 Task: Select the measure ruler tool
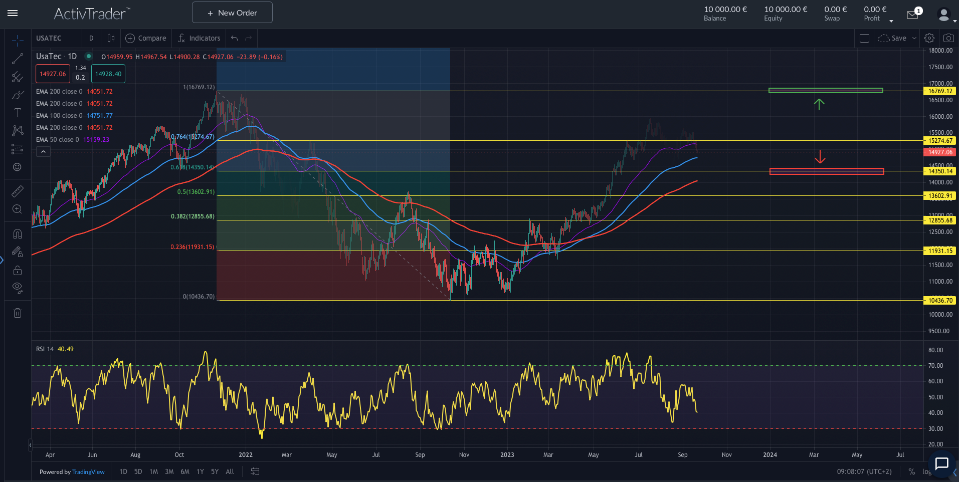tap(17, 191)
